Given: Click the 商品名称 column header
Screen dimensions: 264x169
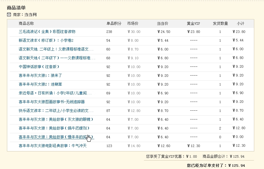Looking at the screenshot, I should [26, 24].
